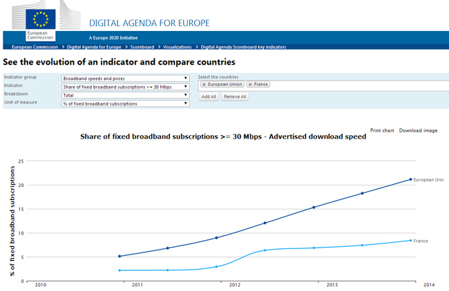
Task: Click the first France data point
Action: coord(120,270)
